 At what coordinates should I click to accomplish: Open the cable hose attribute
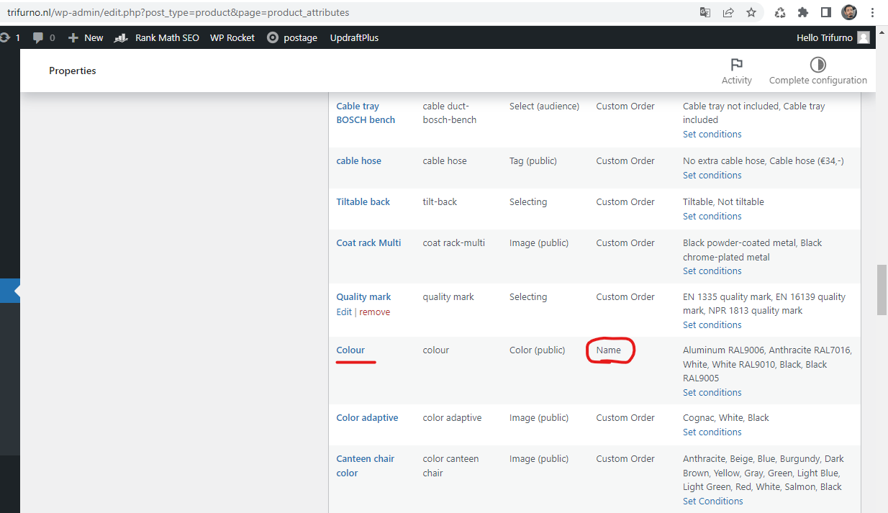358,161
